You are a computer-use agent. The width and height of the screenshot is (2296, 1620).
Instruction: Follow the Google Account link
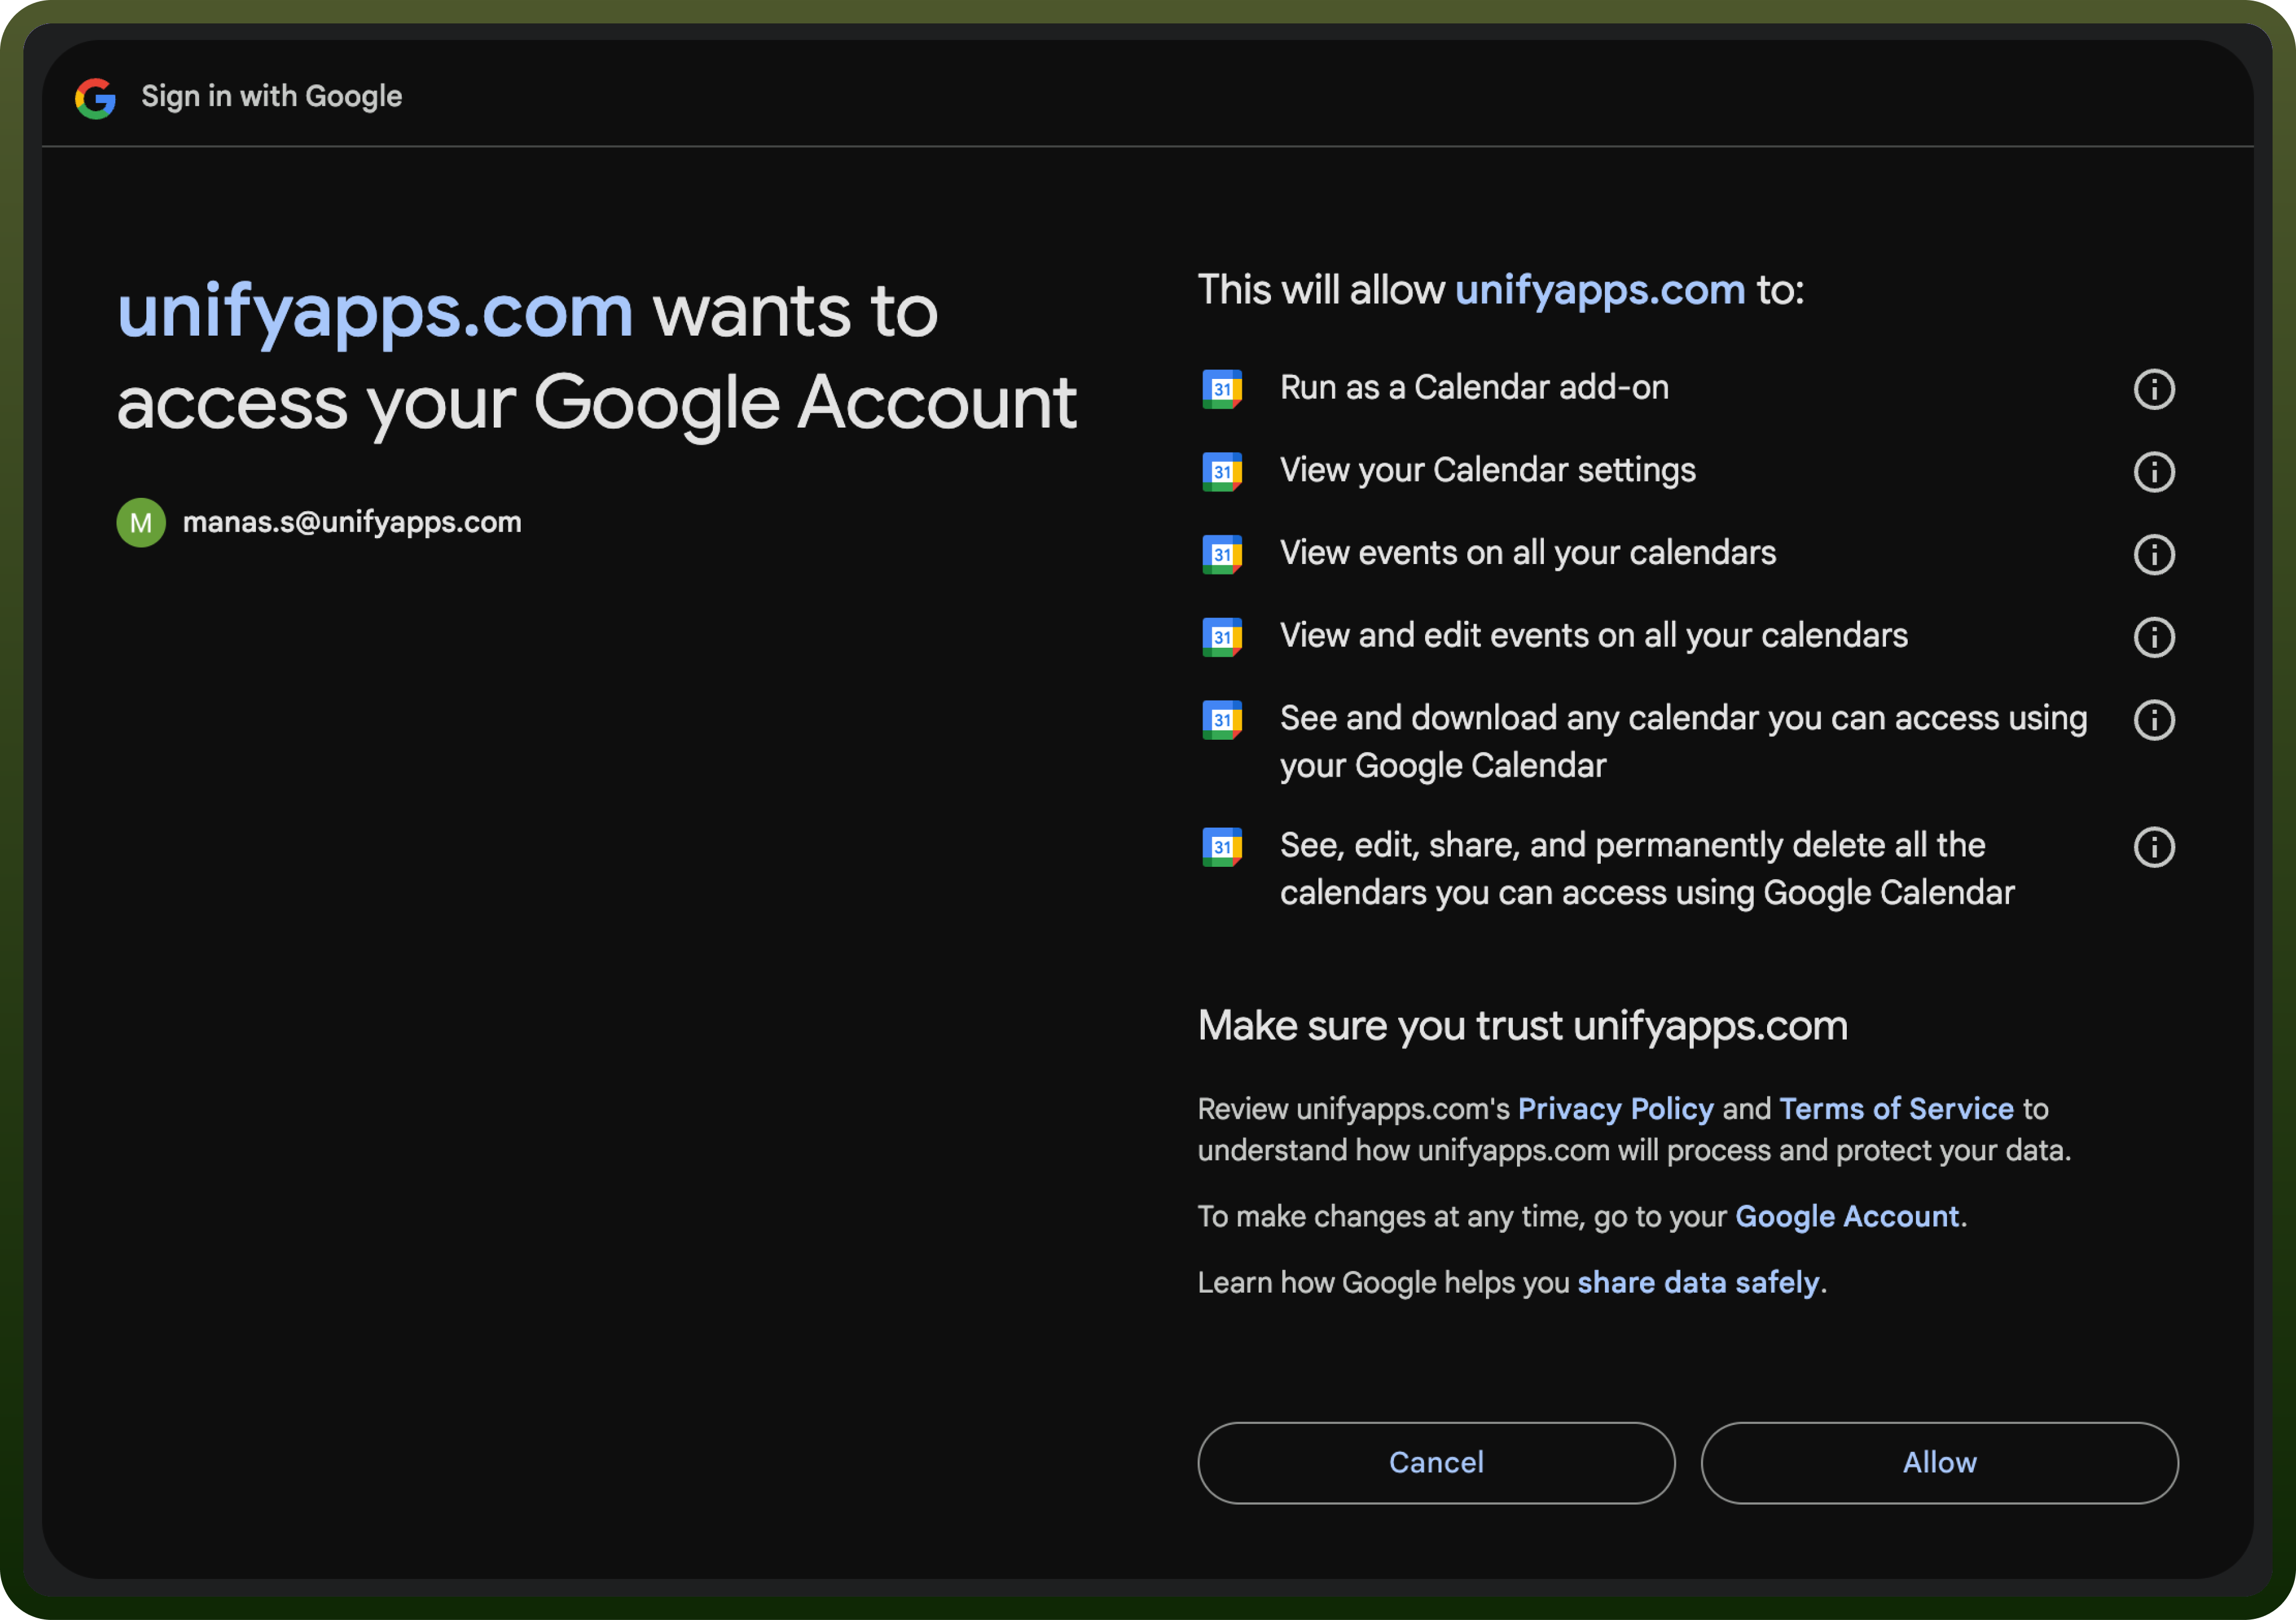click(1847, 1216)
